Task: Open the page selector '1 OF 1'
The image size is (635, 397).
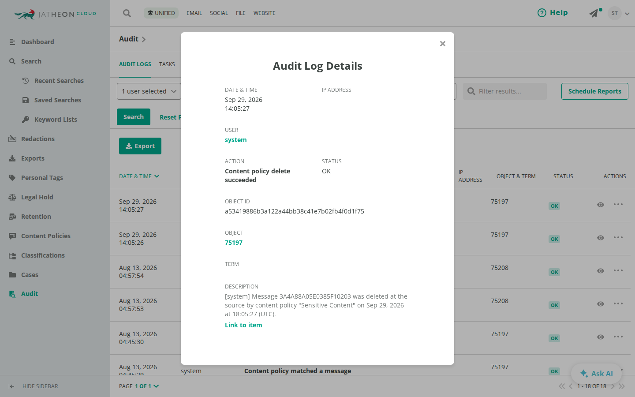Action: tap(147, 386)
